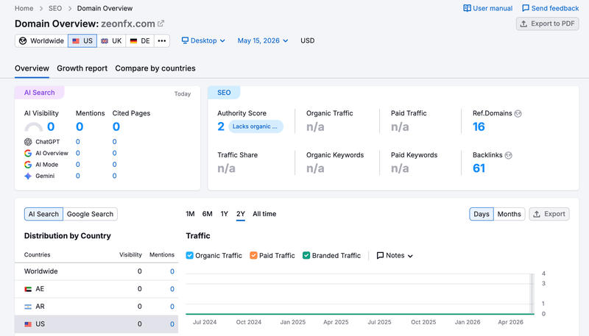589x336 pixels.
Task: Open the Overview tab
Action: tap(32, 68)
